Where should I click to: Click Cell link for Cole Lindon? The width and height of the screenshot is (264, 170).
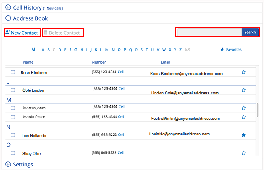coord(121,89)
